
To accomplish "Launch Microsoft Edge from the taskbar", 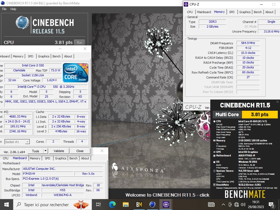I will point(112,205).
